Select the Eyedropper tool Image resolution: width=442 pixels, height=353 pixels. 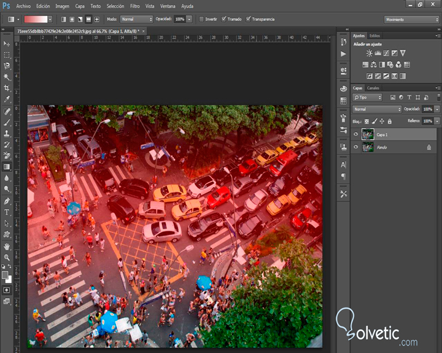pos(7,99)
